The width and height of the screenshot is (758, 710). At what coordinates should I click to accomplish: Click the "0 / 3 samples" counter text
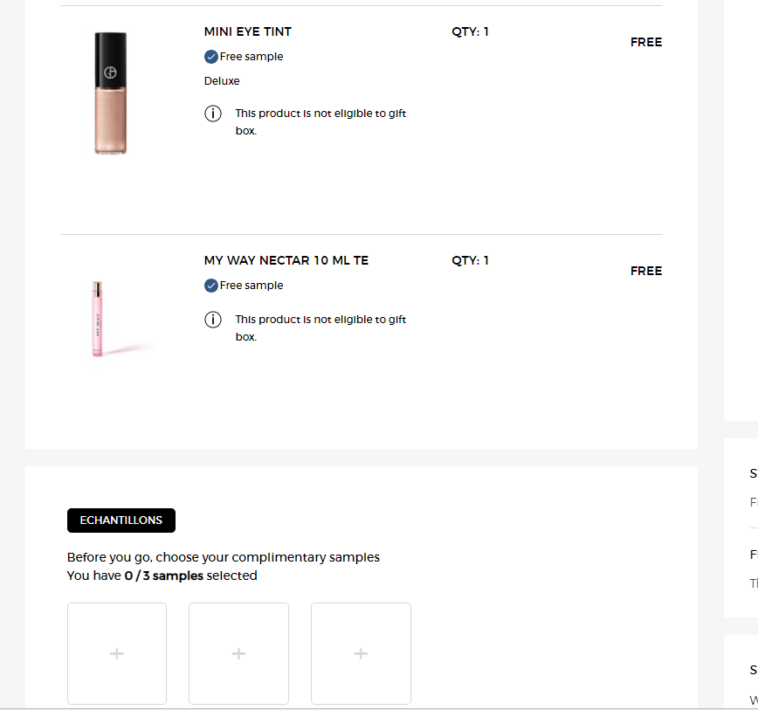(163, 576)
